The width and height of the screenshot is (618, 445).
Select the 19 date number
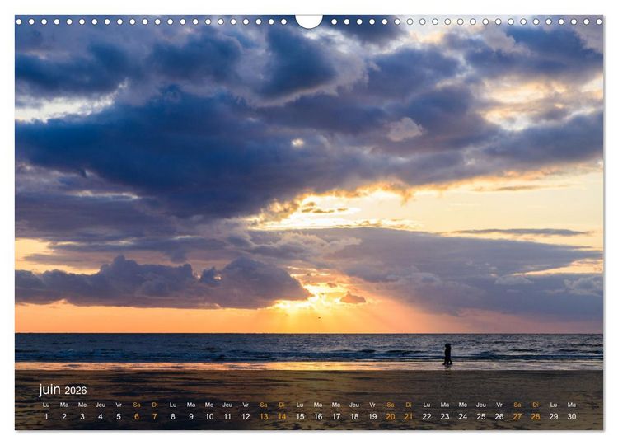[372, 417]
